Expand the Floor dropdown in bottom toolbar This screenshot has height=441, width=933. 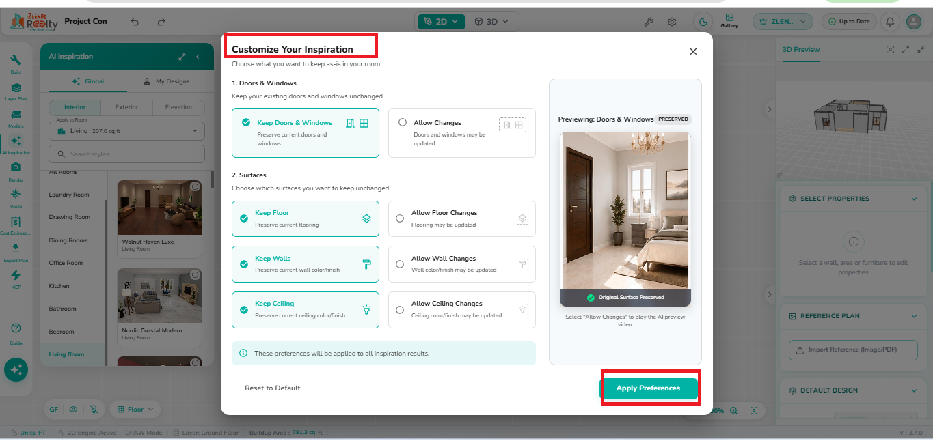(135, 410)
